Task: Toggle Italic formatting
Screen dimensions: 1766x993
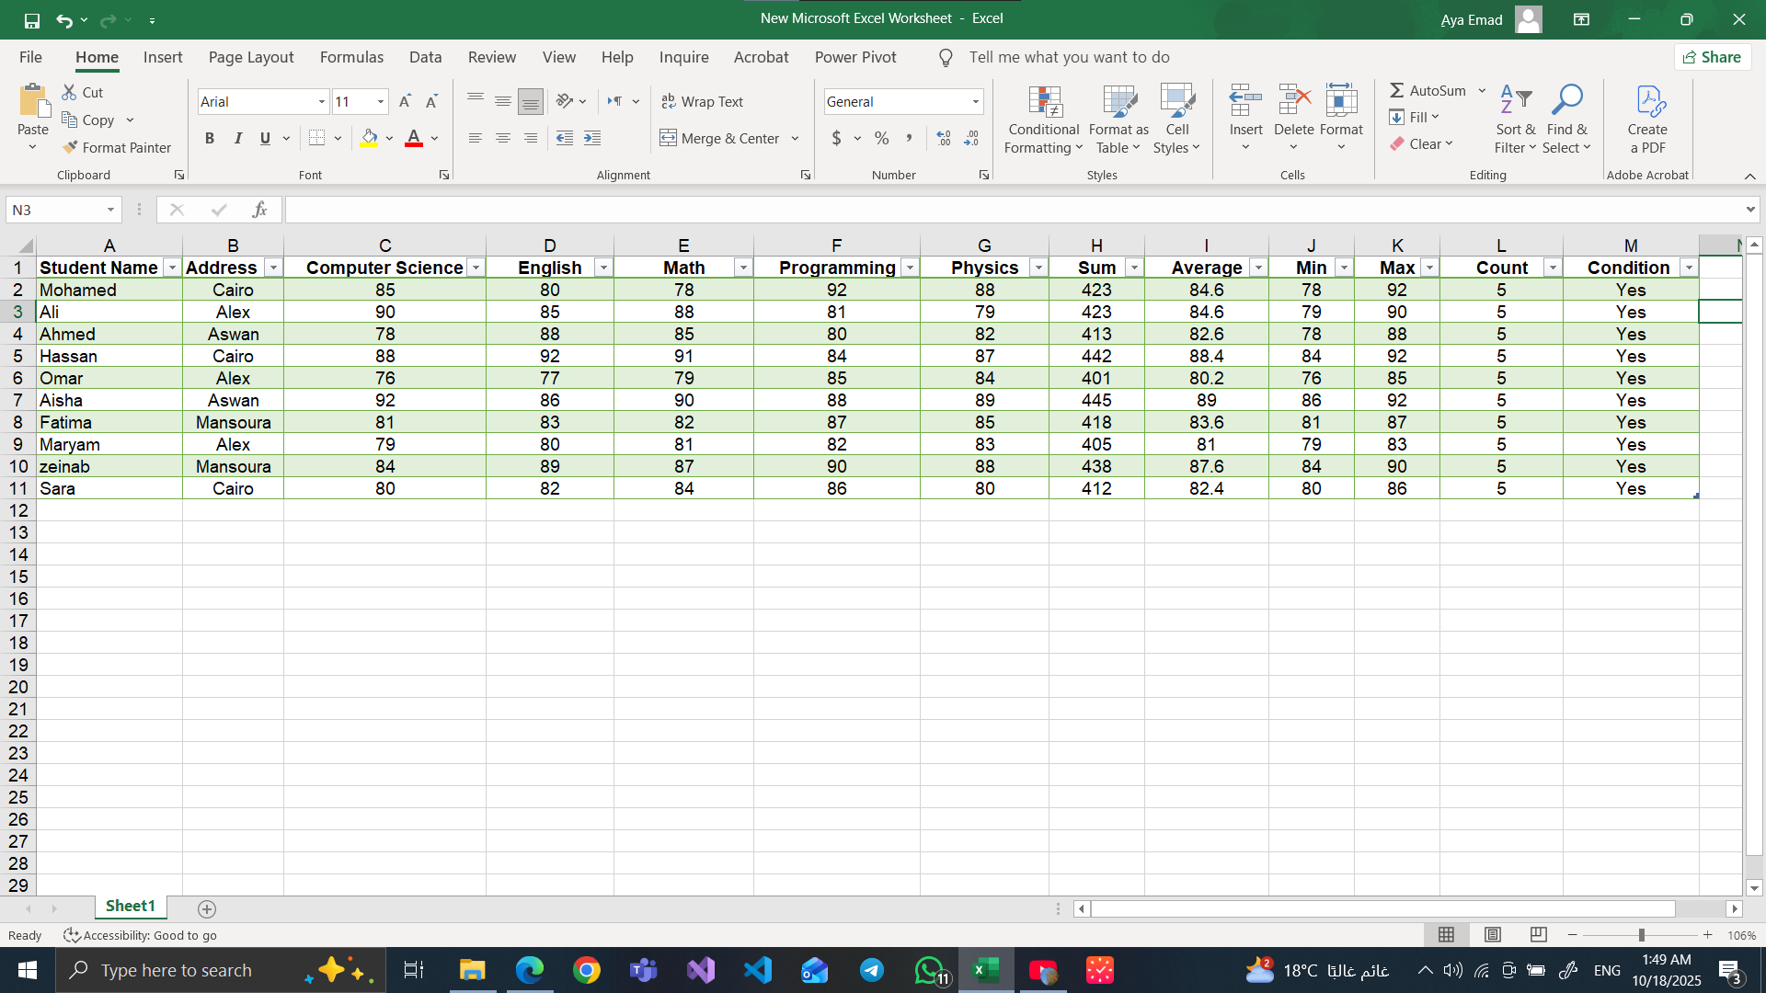Action: pos(237,138)
